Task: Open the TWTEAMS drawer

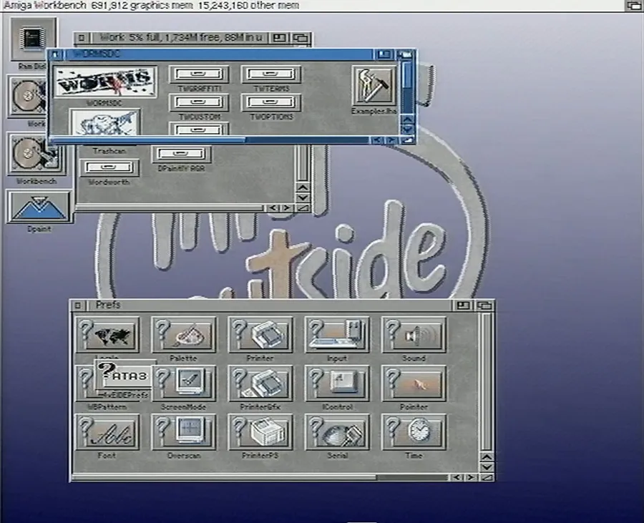Action: click(271, 74)
